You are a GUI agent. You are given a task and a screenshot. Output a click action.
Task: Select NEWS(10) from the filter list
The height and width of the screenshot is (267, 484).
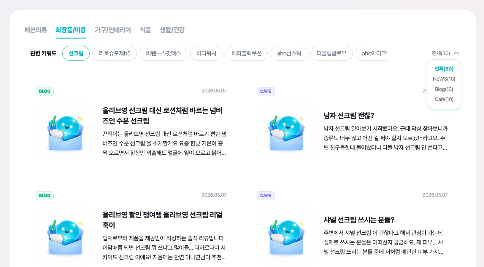444,79
